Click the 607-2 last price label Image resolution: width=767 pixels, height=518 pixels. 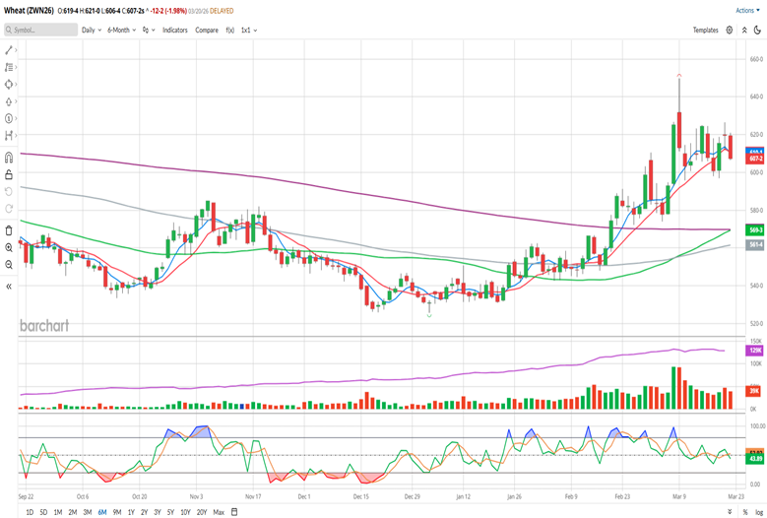tap(755, 159)
